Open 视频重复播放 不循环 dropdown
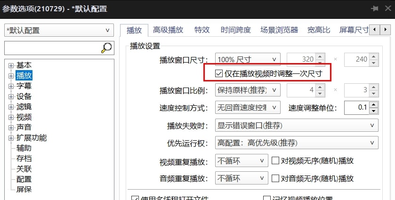395x200 pixels. [242, 160]
